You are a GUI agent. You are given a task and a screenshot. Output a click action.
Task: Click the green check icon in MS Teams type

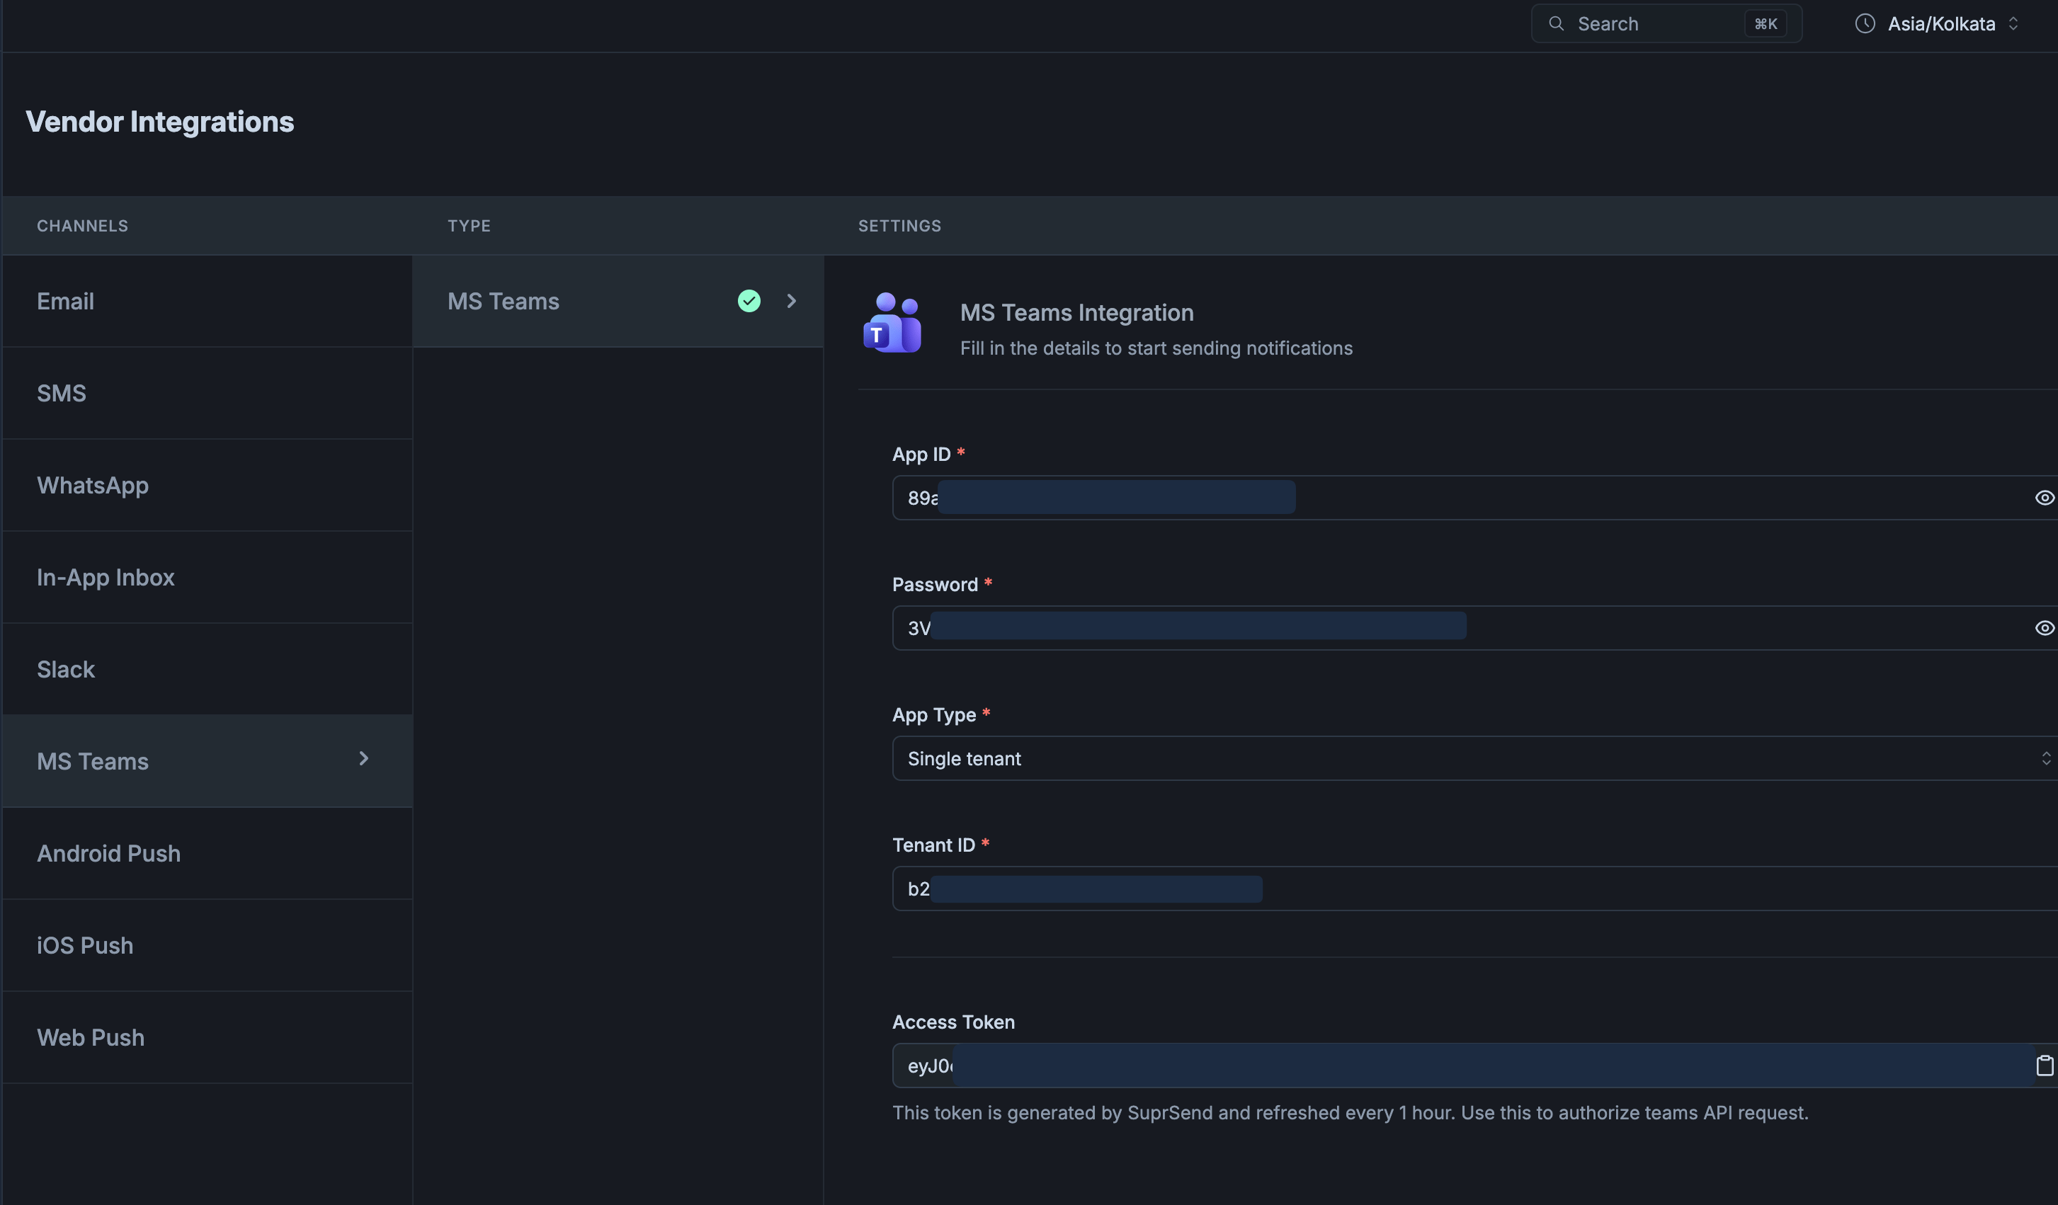(x=749, y=302)
